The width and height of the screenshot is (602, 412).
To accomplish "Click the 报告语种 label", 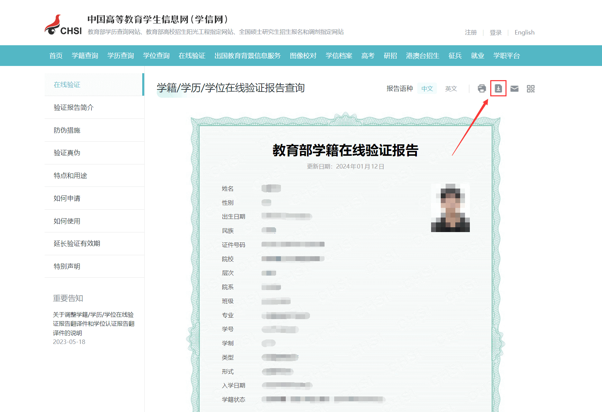I will point(400,88).
